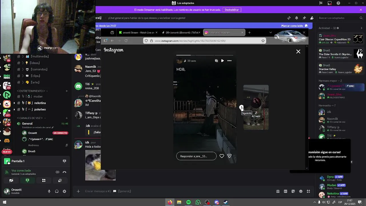The width and height of the screenshot is (366, 206).
Task: Open sticker picker
Action: [293, 191]
